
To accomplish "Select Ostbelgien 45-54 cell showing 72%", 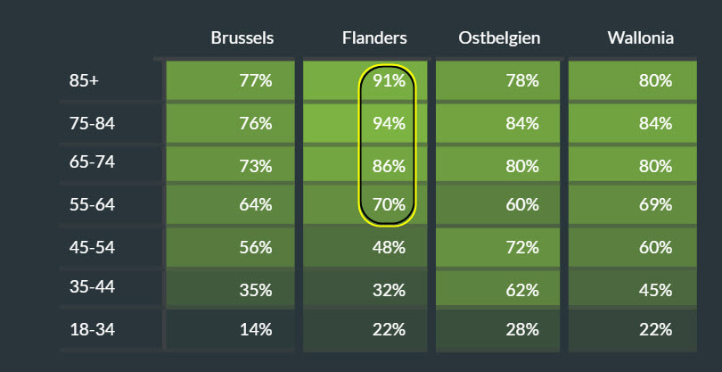I will pyautogui.click(x=522, y=247).
